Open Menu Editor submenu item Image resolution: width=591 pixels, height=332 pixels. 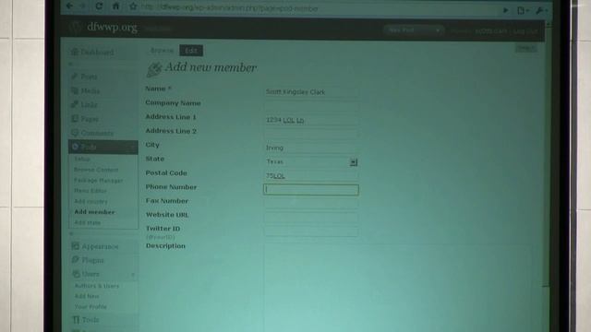click(x=90, y=191)
